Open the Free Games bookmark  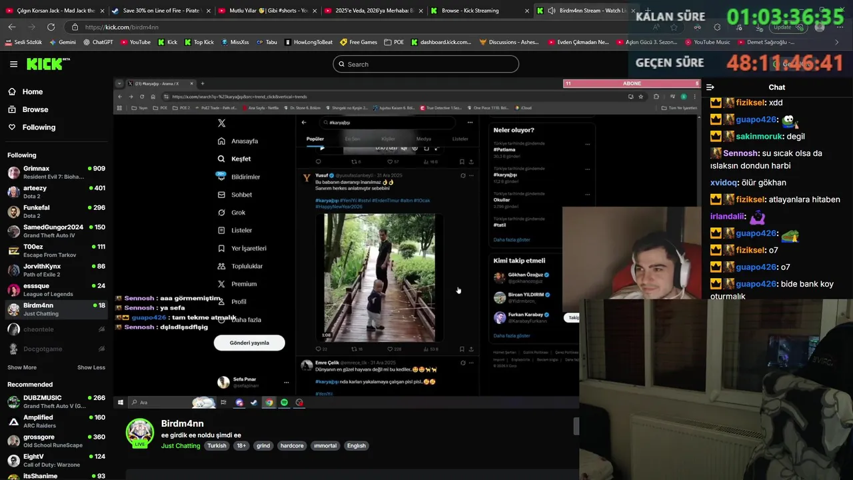click(359, 42)
